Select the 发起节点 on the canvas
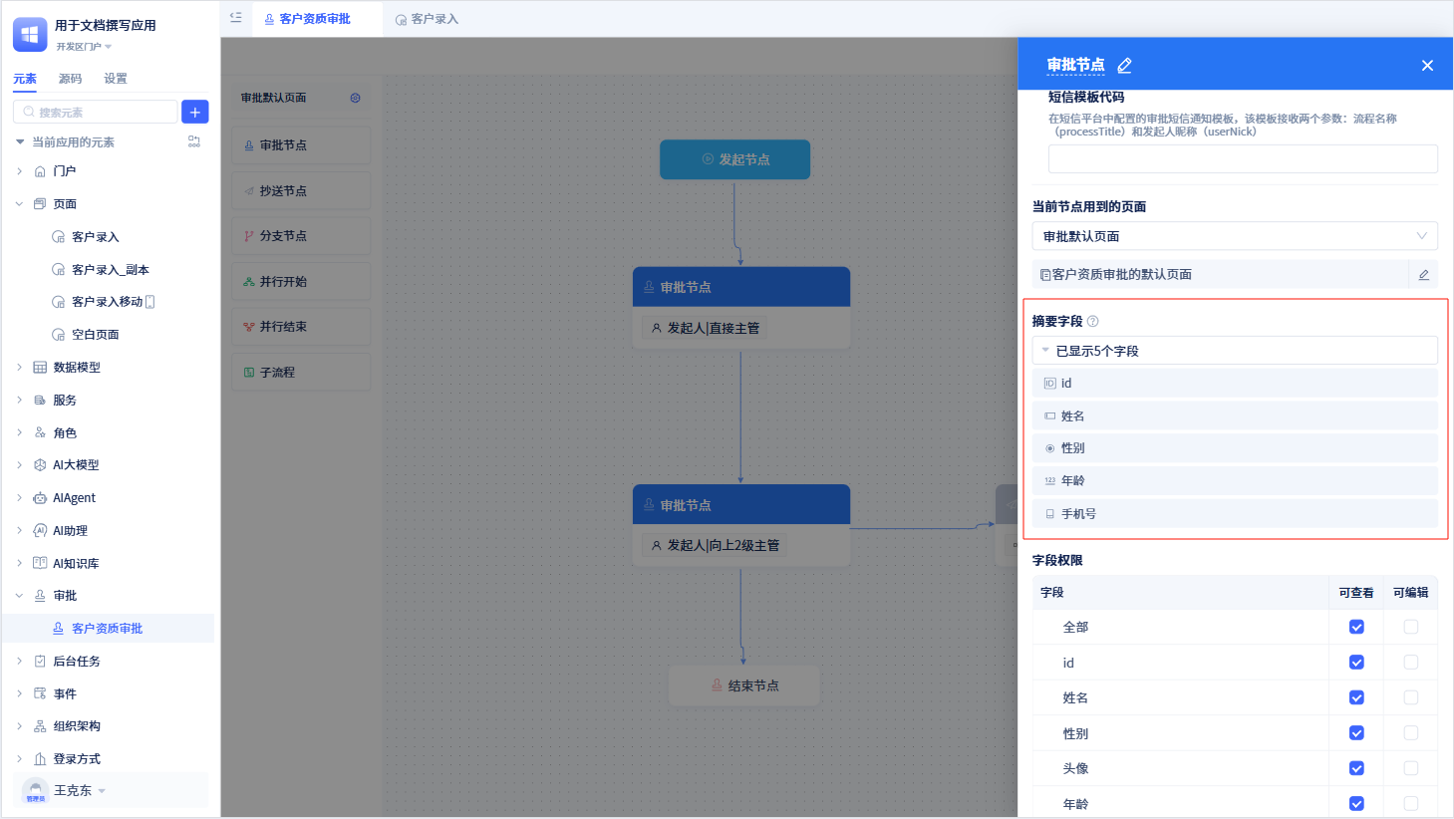Image resolution: width=1454 pixels, height=819 pixels. tap(734, 159)
